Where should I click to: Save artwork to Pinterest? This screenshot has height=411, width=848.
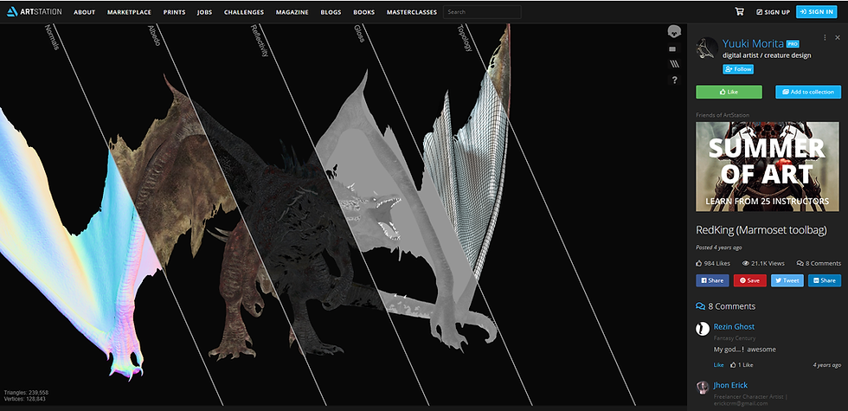pos(749,280)
